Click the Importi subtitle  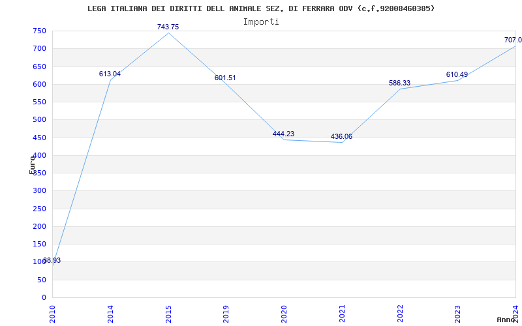261,22
